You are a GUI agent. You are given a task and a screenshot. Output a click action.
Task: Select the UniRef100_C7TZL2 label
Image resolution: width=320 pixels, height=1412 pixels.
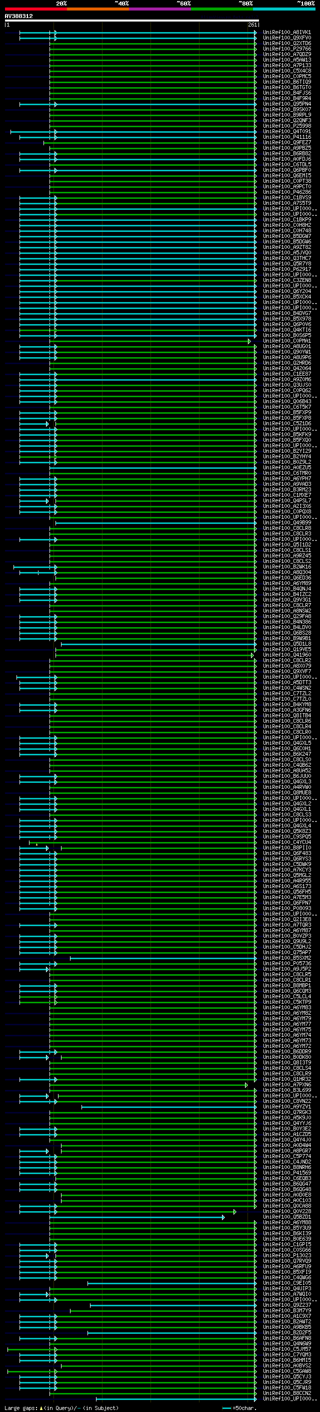coord(286,693)
